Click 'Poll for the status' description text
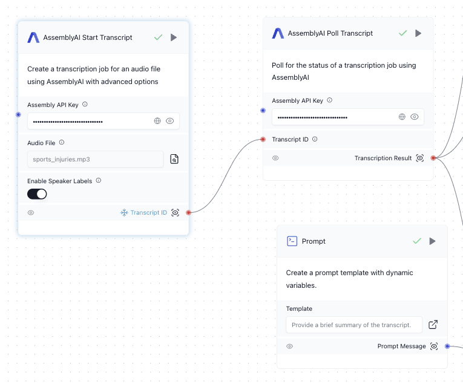This screenshot has height=387, width=463. (x=344, y=71)
